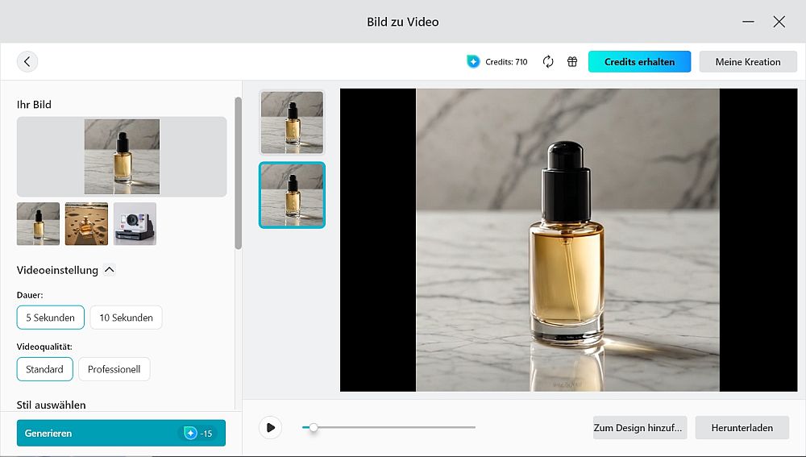Set duration to 10 Sekunden
This screenshot has width=806, height=457.
[x=126, y=318]
